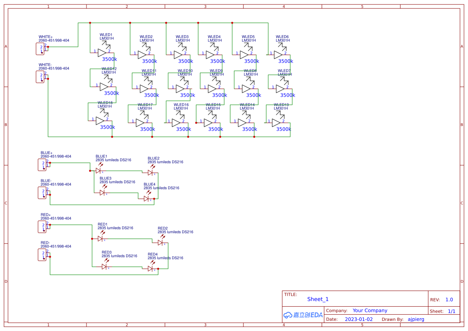Click the WLED13 LED symbol
This screenshot has height=331, width=468.
[277, 123]
